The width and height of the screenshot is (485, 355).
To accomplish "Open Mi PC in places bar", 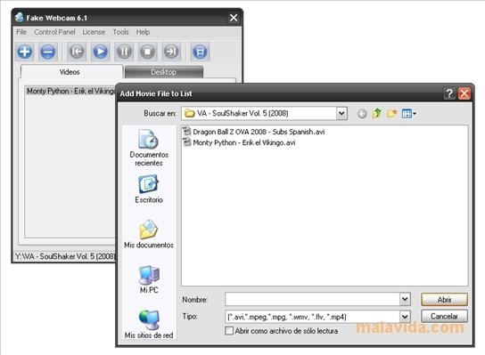I will click(149, 279).
